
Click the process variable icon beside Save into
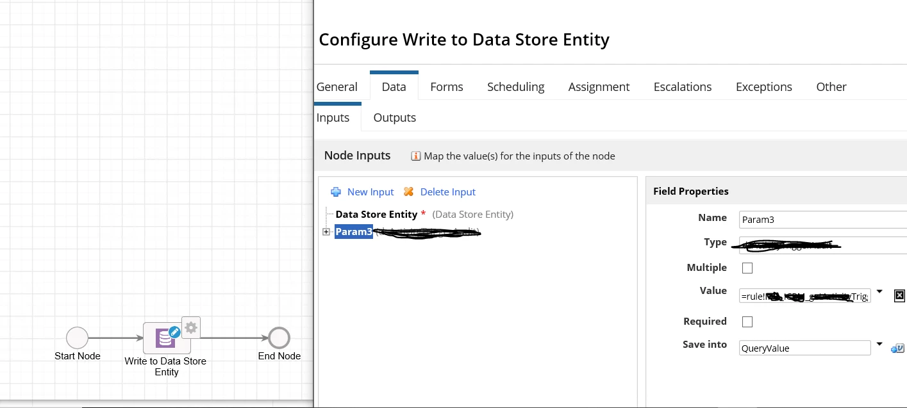click(x=897, y=348)
